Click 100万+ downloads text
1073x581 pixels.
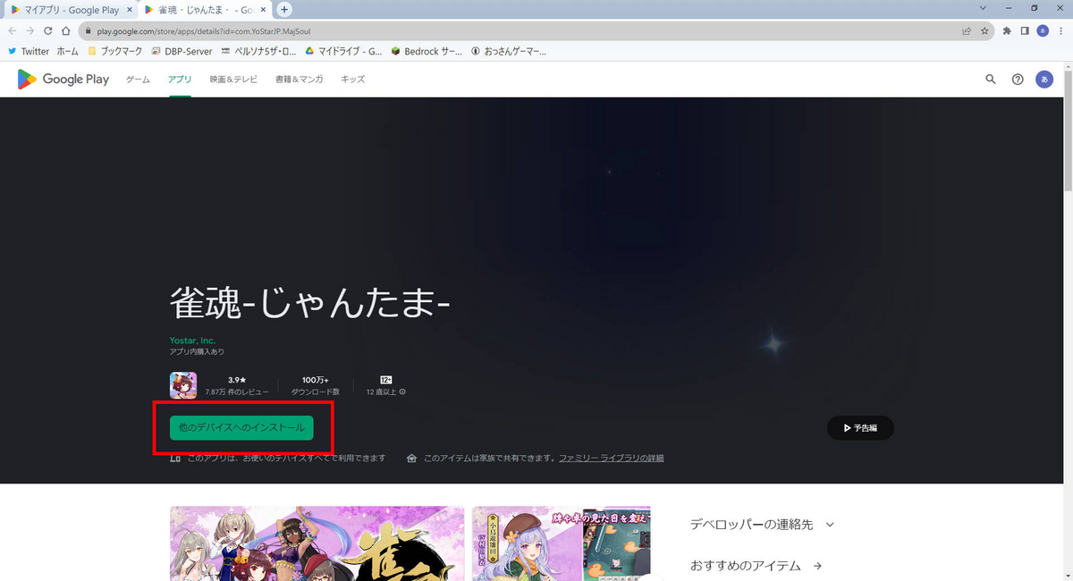(316, 380)
